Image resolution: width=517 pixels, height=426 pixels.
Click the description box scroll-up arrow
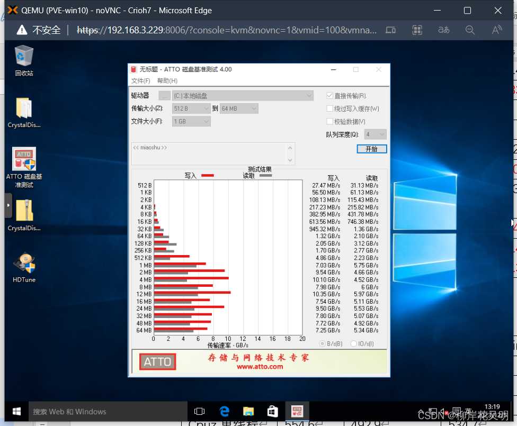(290, 148)
